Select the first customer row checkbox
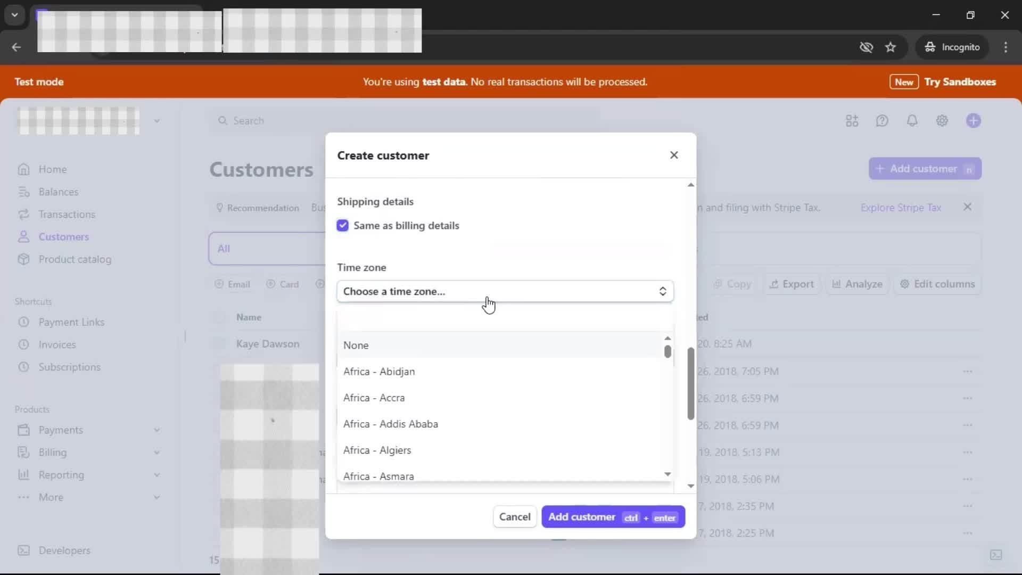 click(219, 344)
